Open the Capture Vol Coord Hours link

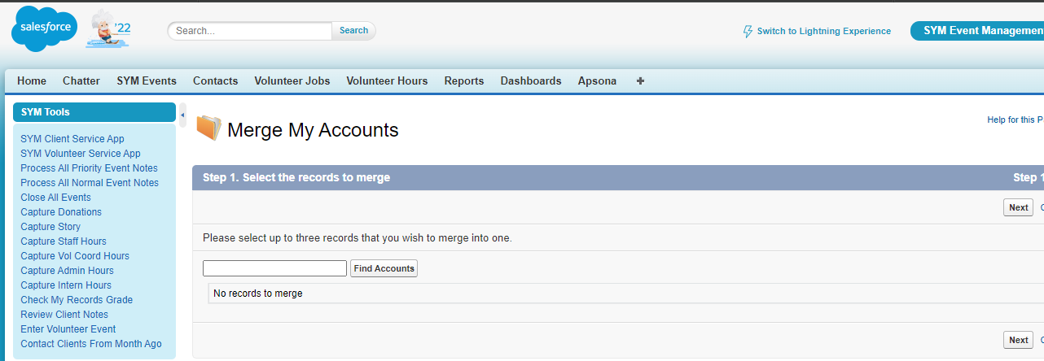(x=75, y=256)
